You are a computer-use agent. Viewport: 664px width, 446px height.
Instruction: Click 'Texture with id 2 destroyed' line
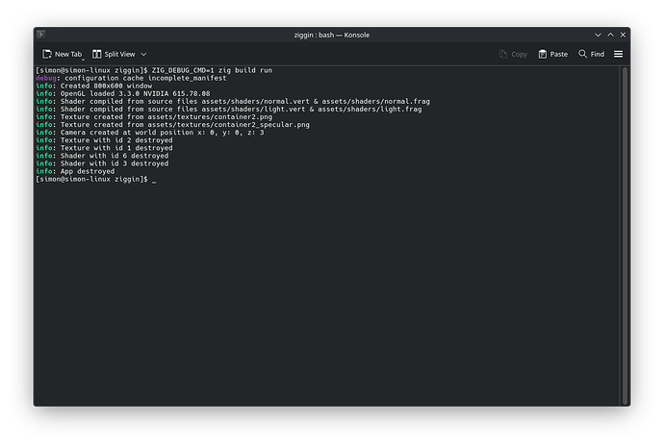click(116, 140)
